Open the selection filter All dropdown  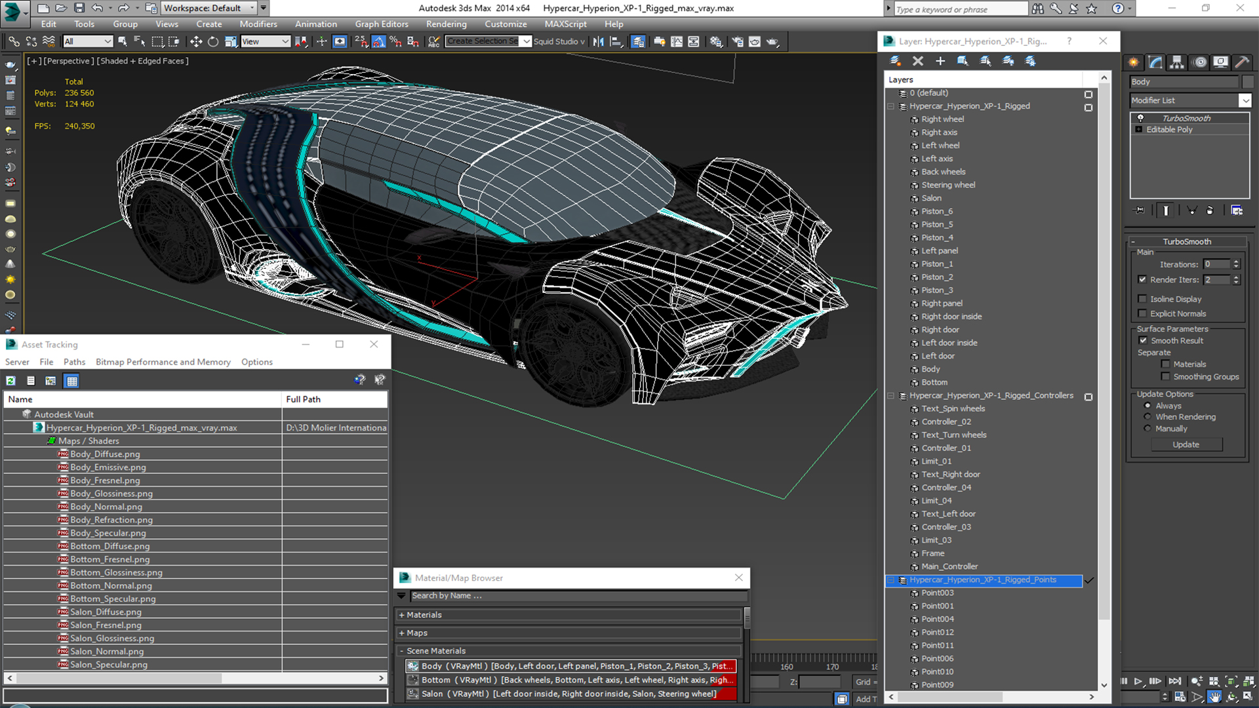pyautogui.click(x=88, y=41)
